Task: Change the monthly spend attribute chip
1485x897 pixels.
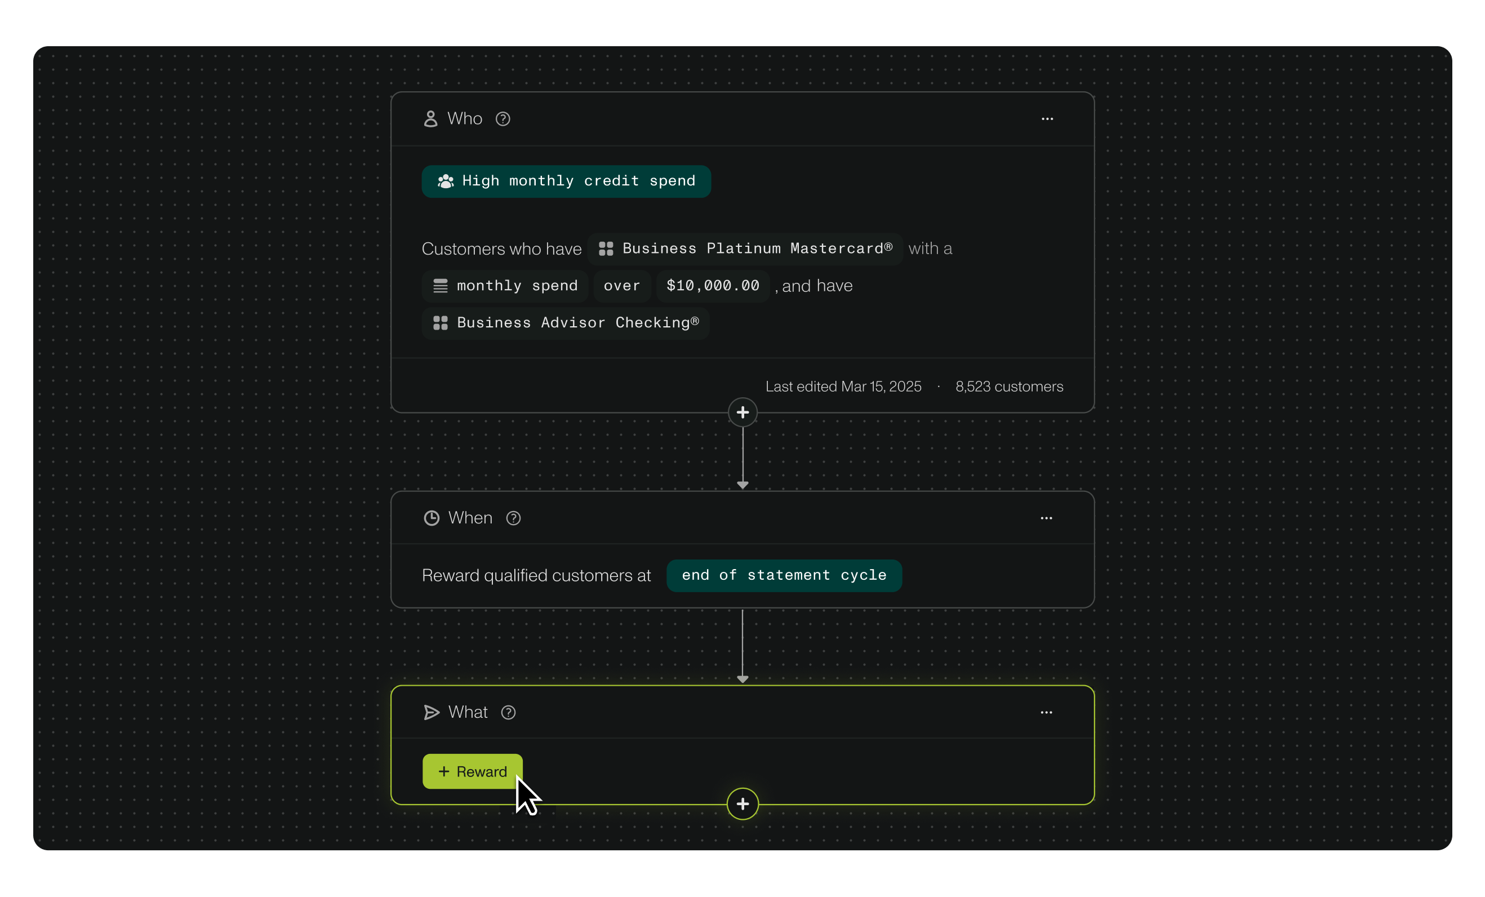Action: (x=505, y=286)
